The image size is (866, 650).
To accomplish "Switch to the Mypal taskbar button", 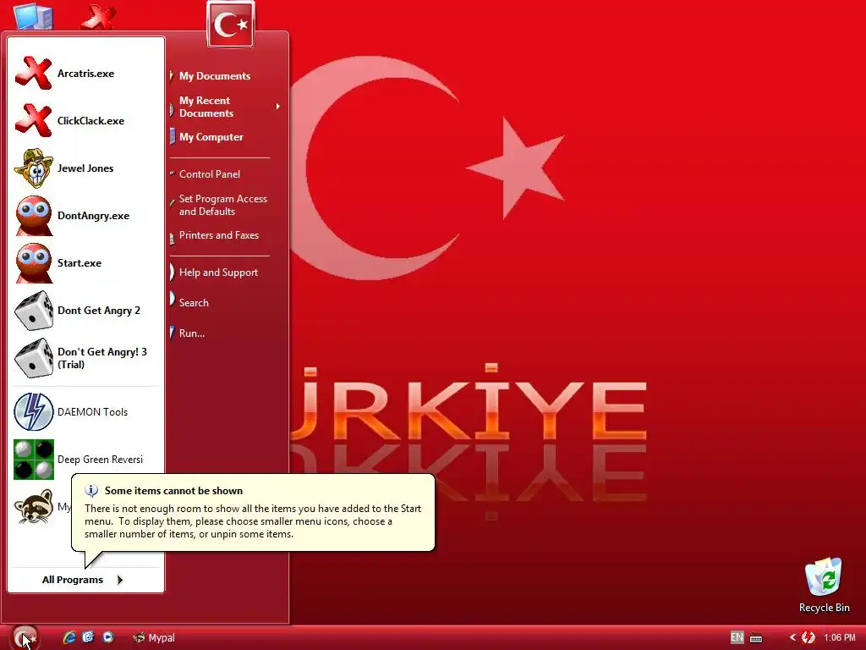I will [x=155, y=638].
